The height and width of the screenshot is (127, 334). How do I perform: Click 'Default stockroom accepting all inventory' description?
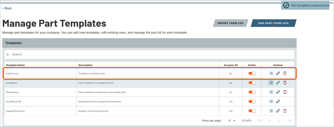point(100,101)
